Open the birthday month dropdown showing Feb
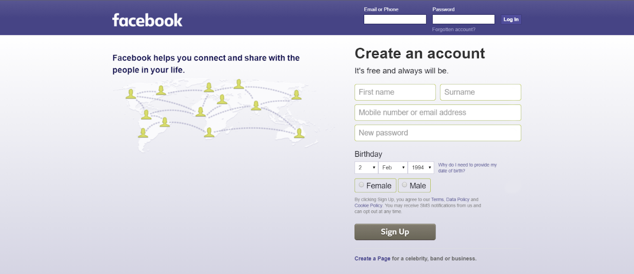Screen dimensions: 634x274 click(393, 168)
